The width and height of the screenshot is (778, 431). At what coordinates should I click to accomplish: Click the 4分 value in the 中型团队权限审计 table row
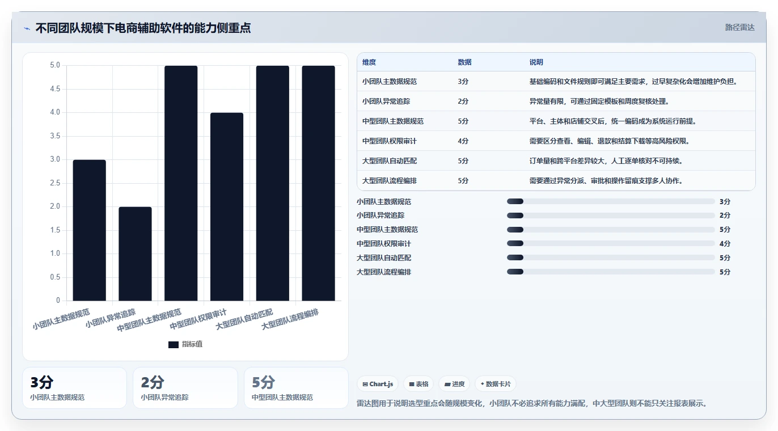coord(463,141)
